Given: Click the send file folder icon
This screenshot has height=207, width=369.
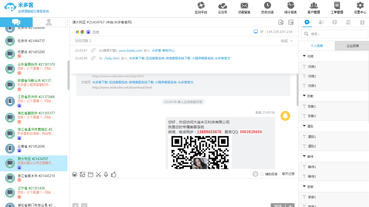Looking at the screenshot, I should pyautogui.click(x=90, y=174).
